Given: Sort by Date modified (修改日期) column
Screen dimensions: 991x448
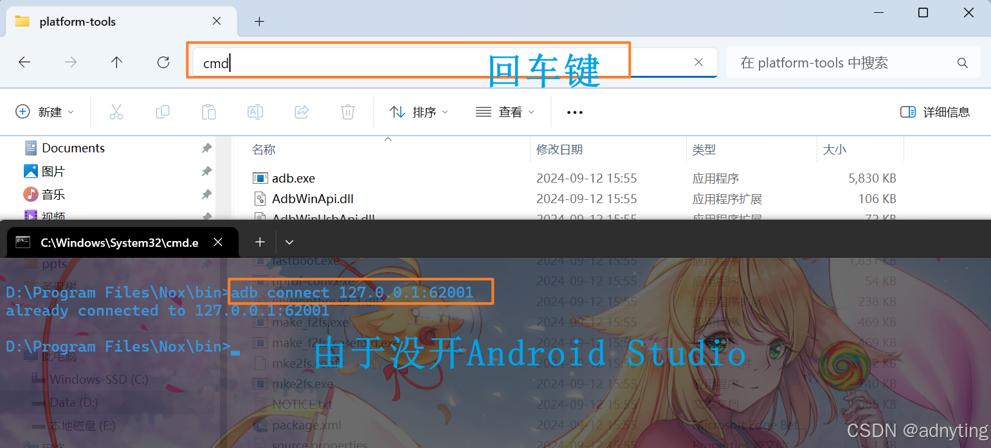Looking at the screenshot, I should [559, 150].
